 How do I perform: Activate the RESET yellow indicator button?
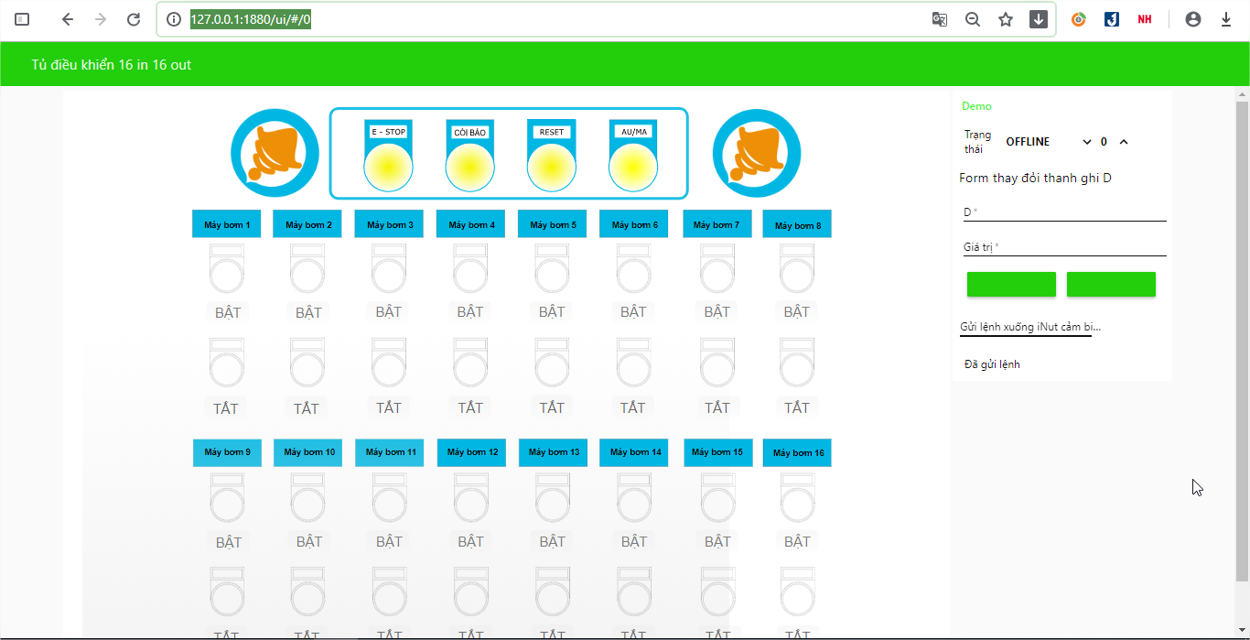click(552, 168)
